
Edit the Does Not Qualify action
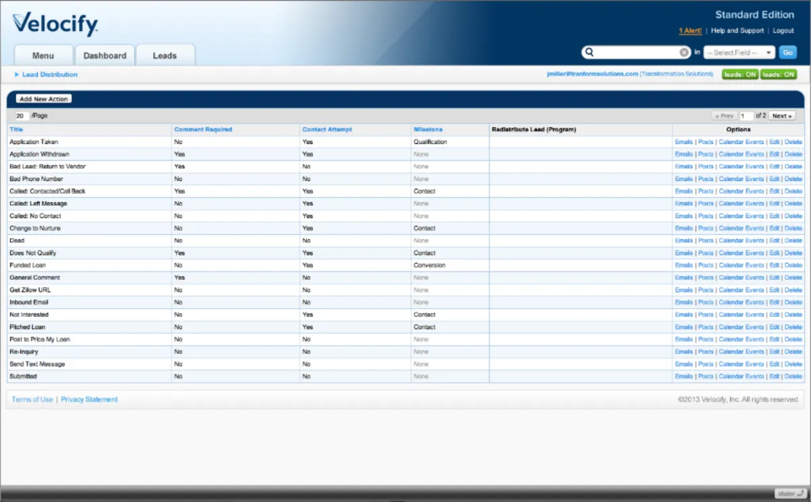pos(775,253)
